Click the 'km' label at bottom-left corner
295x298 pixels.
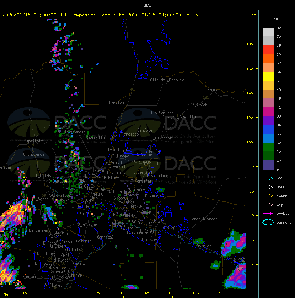coord(5,294)
